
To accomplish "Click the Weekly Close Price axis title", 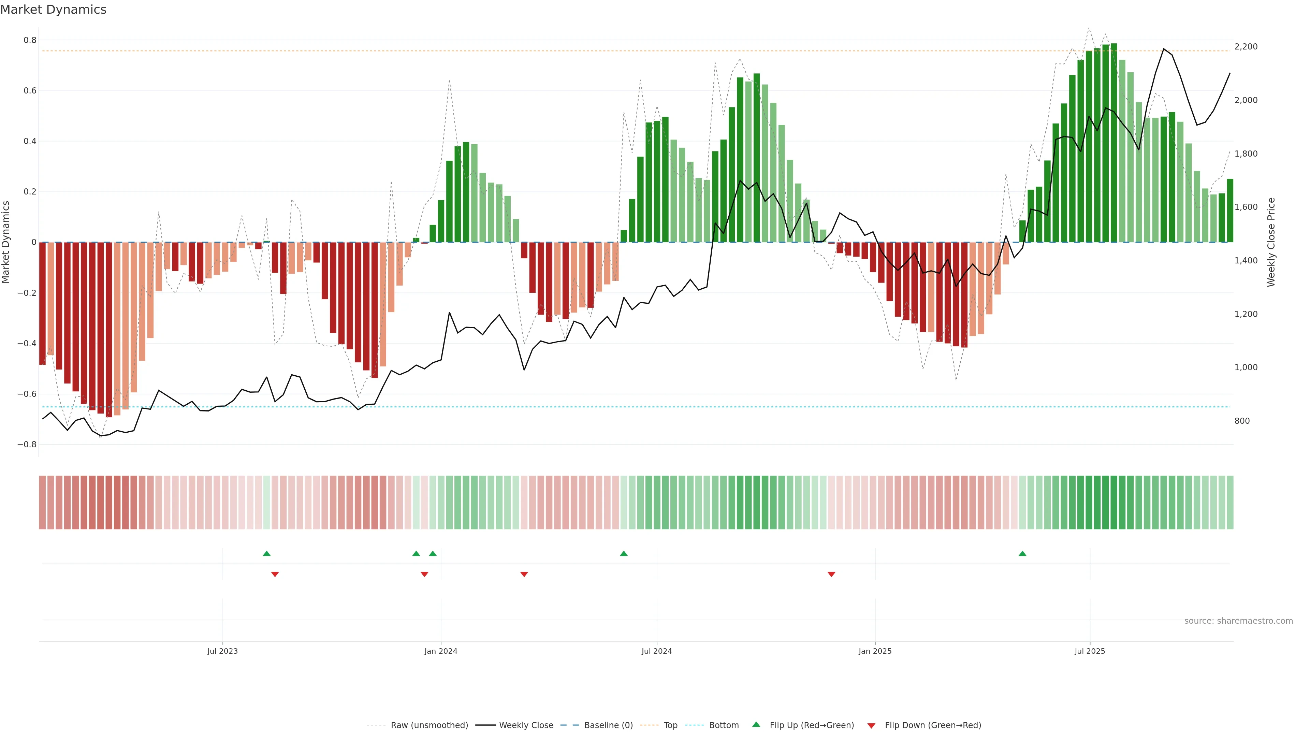I will click(x=1271, y=242).
